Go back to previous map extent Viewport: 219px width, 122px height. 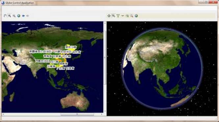coord(23,16)
